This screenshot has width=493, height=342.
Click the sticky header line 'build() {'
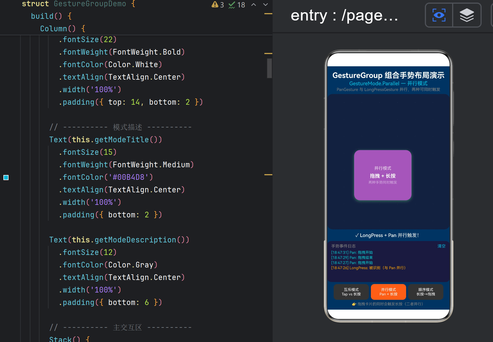pos(51,16)
